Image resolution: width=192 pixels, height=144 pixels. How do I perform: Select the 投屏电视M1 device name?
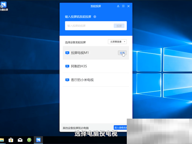(x=80, y=53)
